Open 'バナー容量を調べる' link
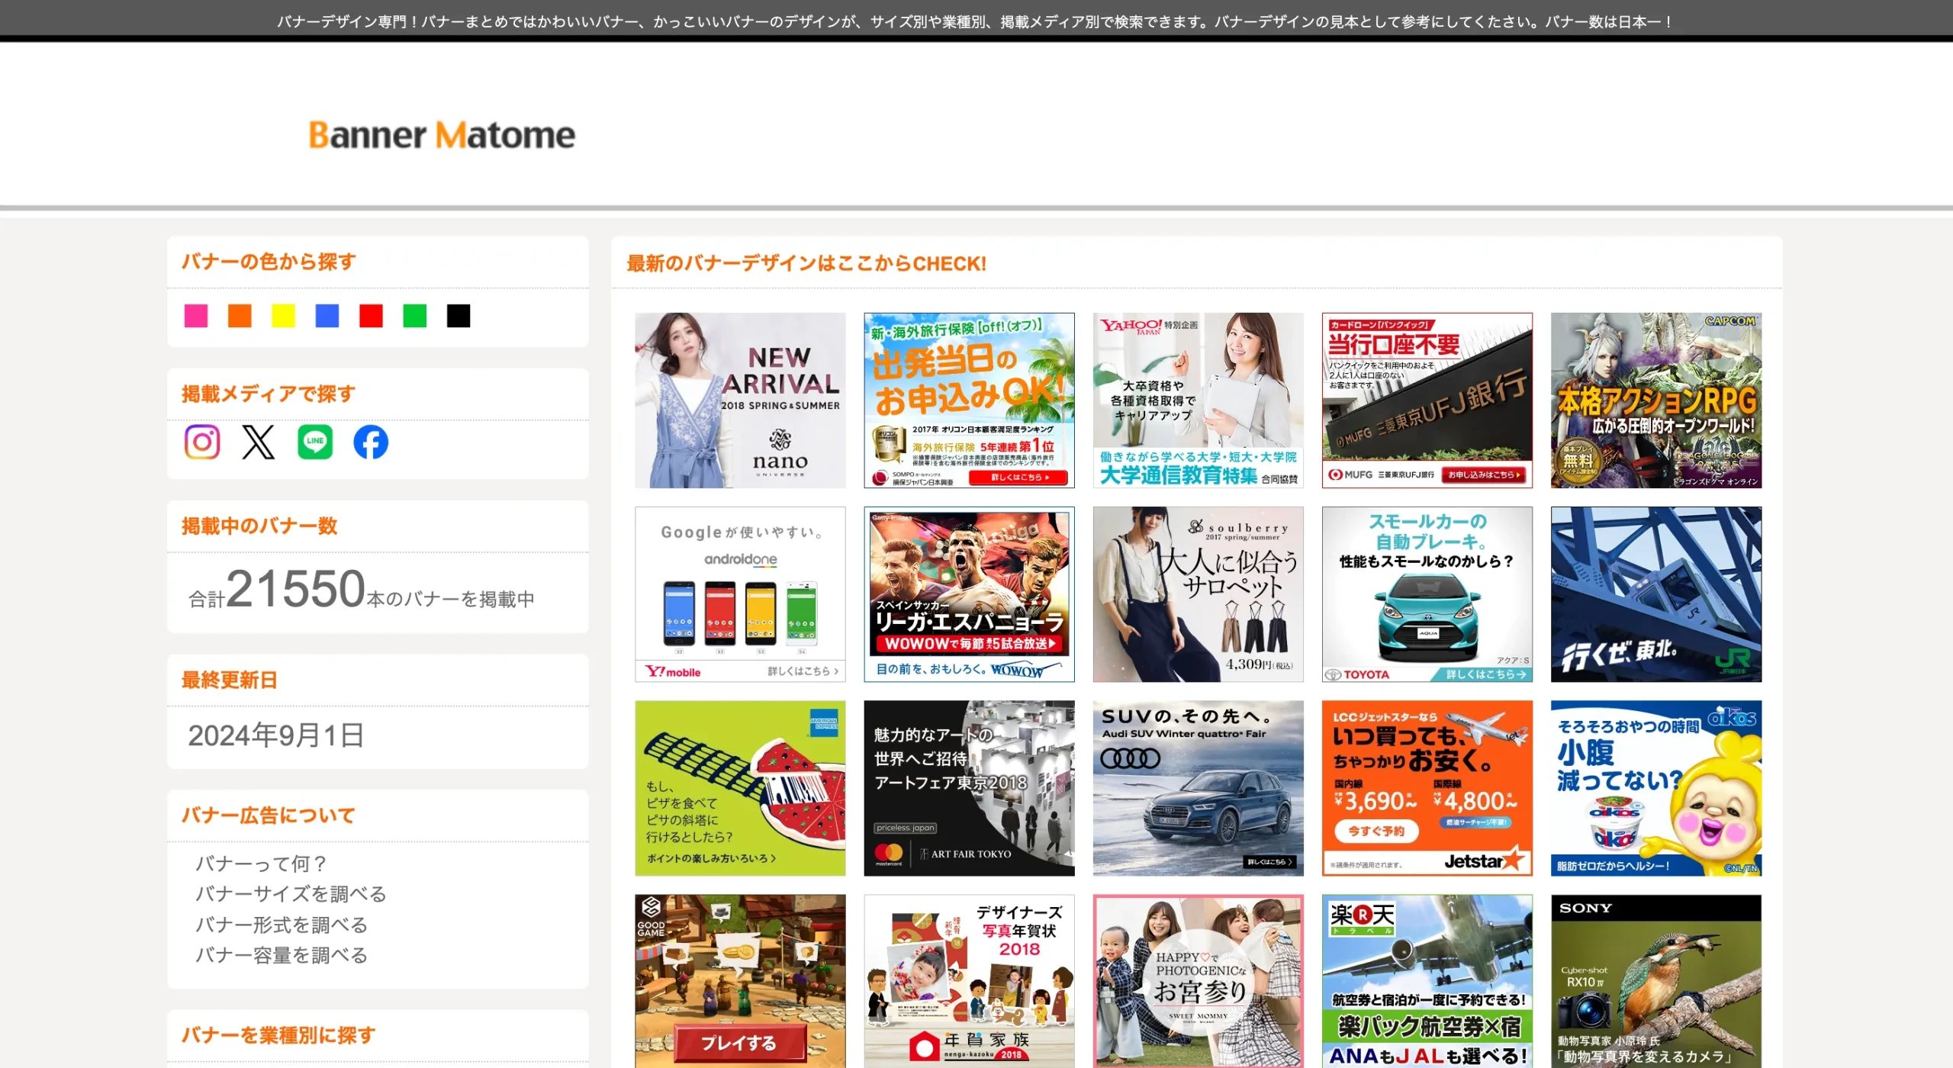The width and height of the screenshot is (1953, 1068). pyautogui.click(x=282, y=955)
